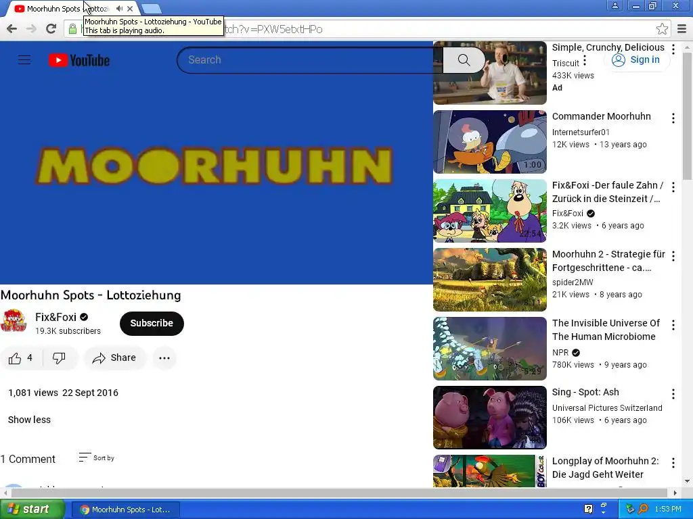Open Commander Moorhuhn thumbnail
The width and height of the screenshot is (693, 519).
[490, 142]
